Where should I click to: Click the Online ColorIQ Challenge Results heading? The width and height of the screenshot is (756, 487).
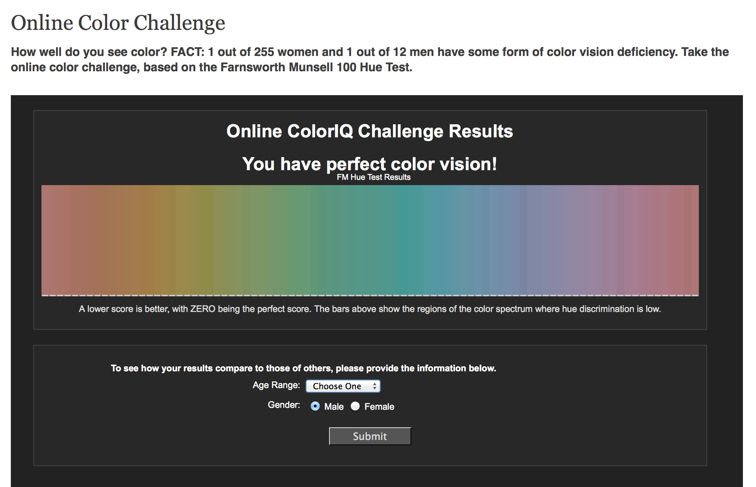click(x=369, y=131)
